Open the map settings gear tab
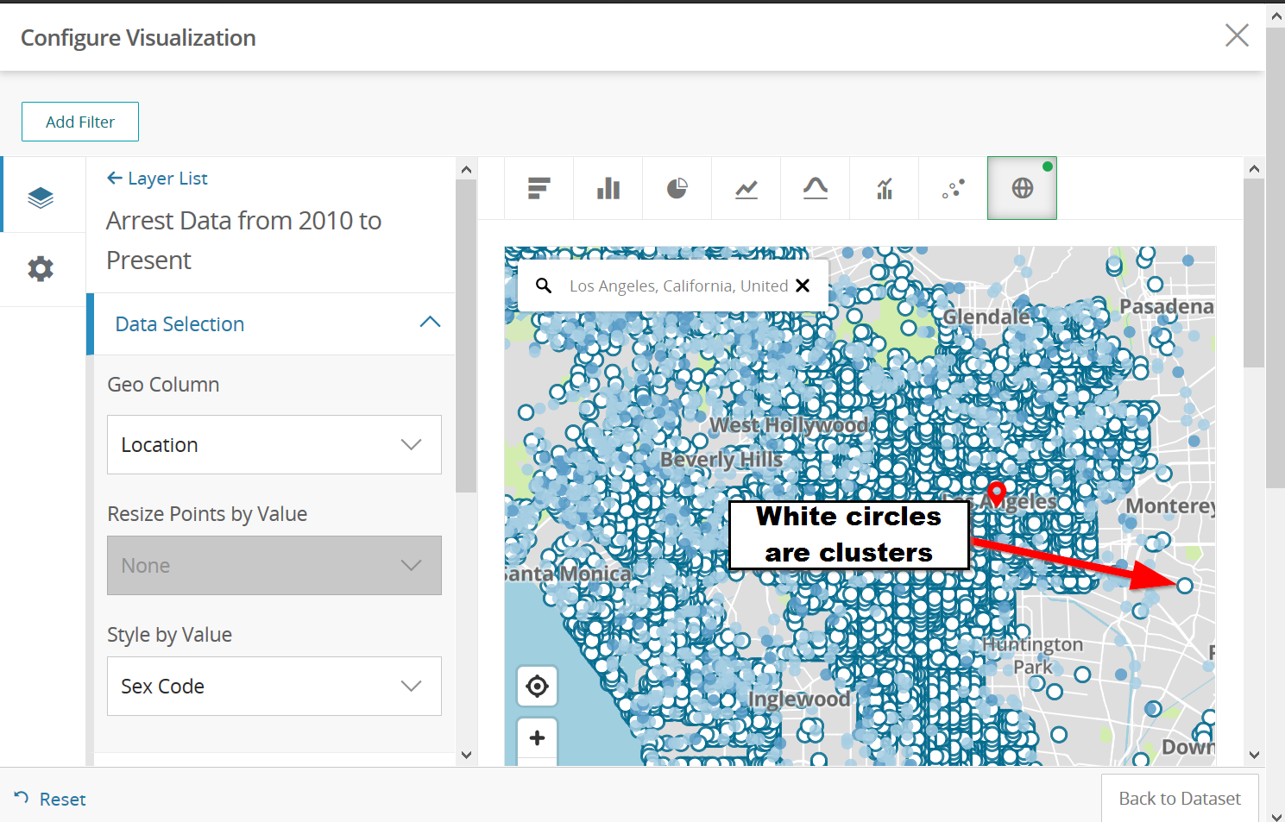The width and height of the screenshot is (1285, 822). (41, 269)
